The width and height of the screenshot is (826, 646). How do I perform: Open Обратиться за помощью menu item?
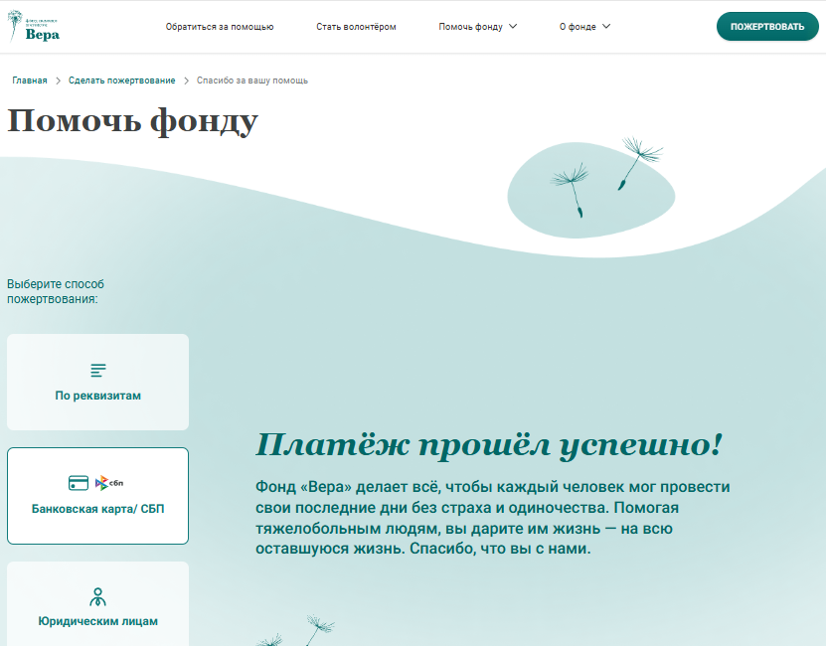tap(220, 27)
